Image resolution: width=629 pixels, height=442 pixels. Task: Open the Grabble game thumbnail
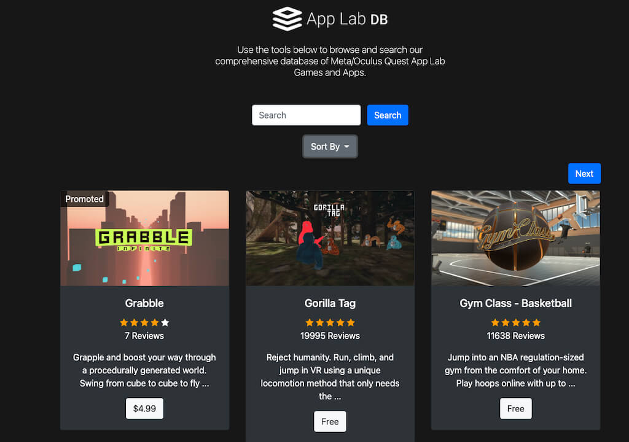[144, 238]
